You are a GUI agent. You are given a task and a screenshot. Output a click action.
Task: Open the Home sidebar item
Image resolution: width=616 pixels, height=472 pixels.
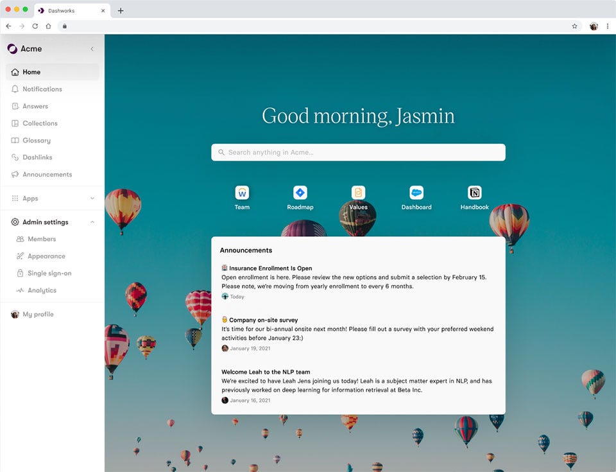[53, 72]
